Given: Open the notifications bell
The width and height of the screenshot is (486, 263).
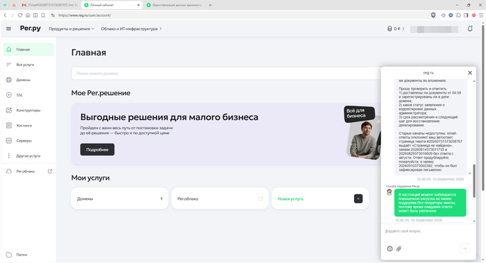Looking at the screenshot, I should click(x=470, y=29).
